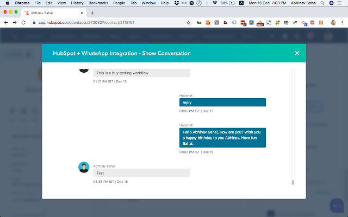
Task: Click Abhinav Sahai's avatar beside Test message
Action: 84,167
